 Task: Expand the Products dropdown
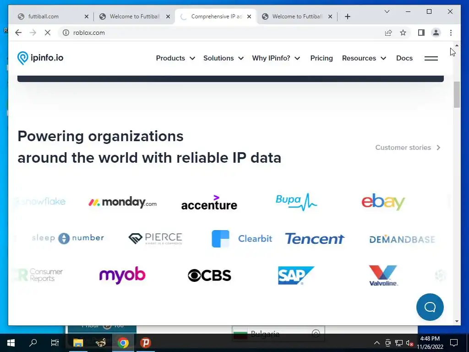175,58
